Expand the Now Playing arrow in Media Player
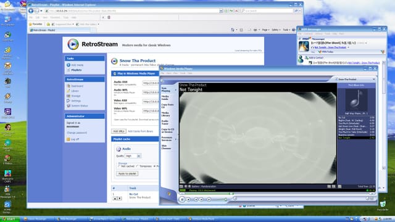Image resolution: width=395 pixels, height=222 pixels. pos(176,90)
